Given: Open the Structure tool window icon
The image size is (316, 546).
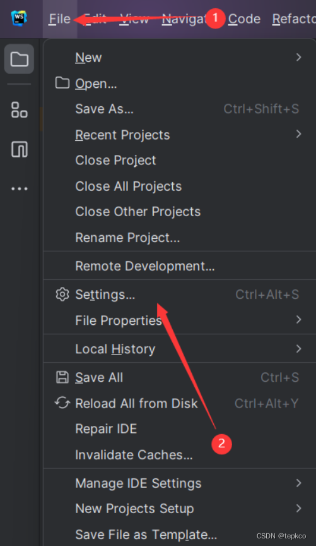Looking at the screenshot, I should [x=19, y=110].
